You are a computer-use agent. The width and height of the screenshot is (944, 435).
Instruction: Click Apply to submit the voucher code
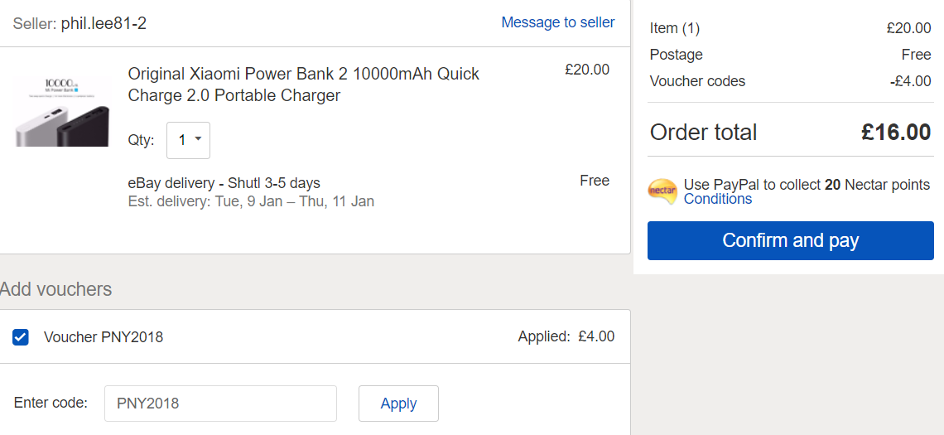click(x=398, y=403)
